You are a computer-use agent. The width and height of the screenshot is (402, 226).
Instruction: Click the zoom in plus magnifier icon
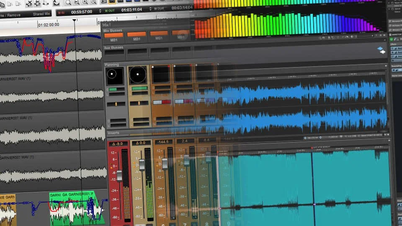click(x=85, y=2)
